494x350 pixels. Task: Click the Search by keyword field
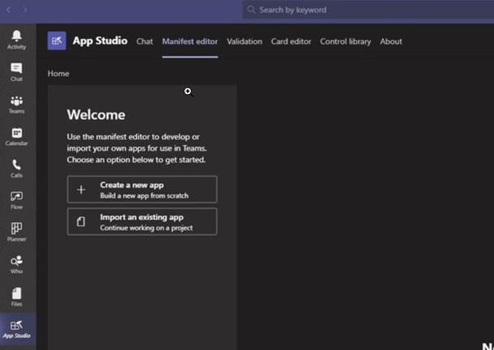(368, 10)
